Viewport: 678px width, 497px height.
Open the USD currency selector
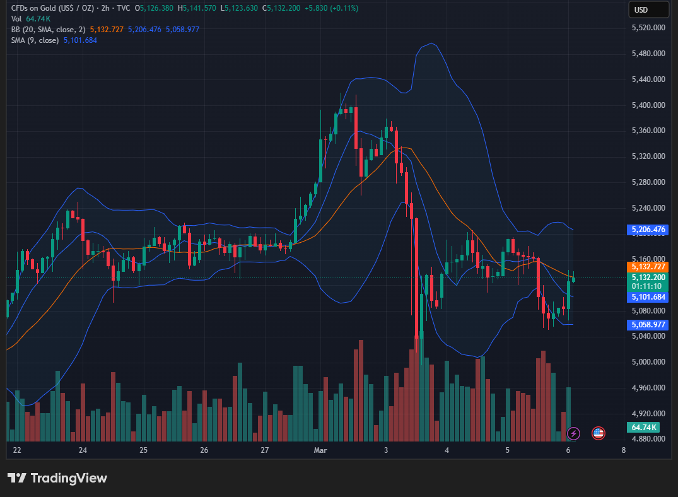648,9
